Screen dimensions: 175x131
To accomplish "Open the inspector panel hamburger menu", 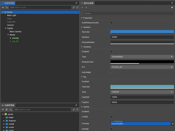I will (x=172, y=3).
